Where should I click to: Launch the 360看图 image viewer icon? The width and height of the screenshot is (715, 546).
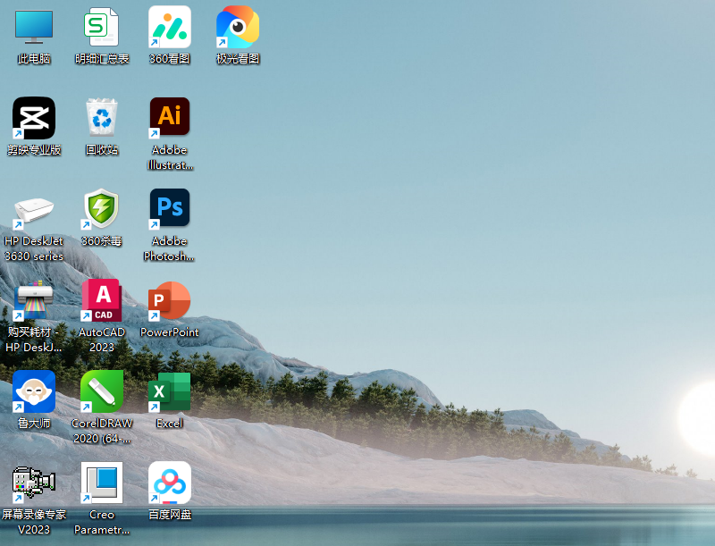[x=170, y=27]
